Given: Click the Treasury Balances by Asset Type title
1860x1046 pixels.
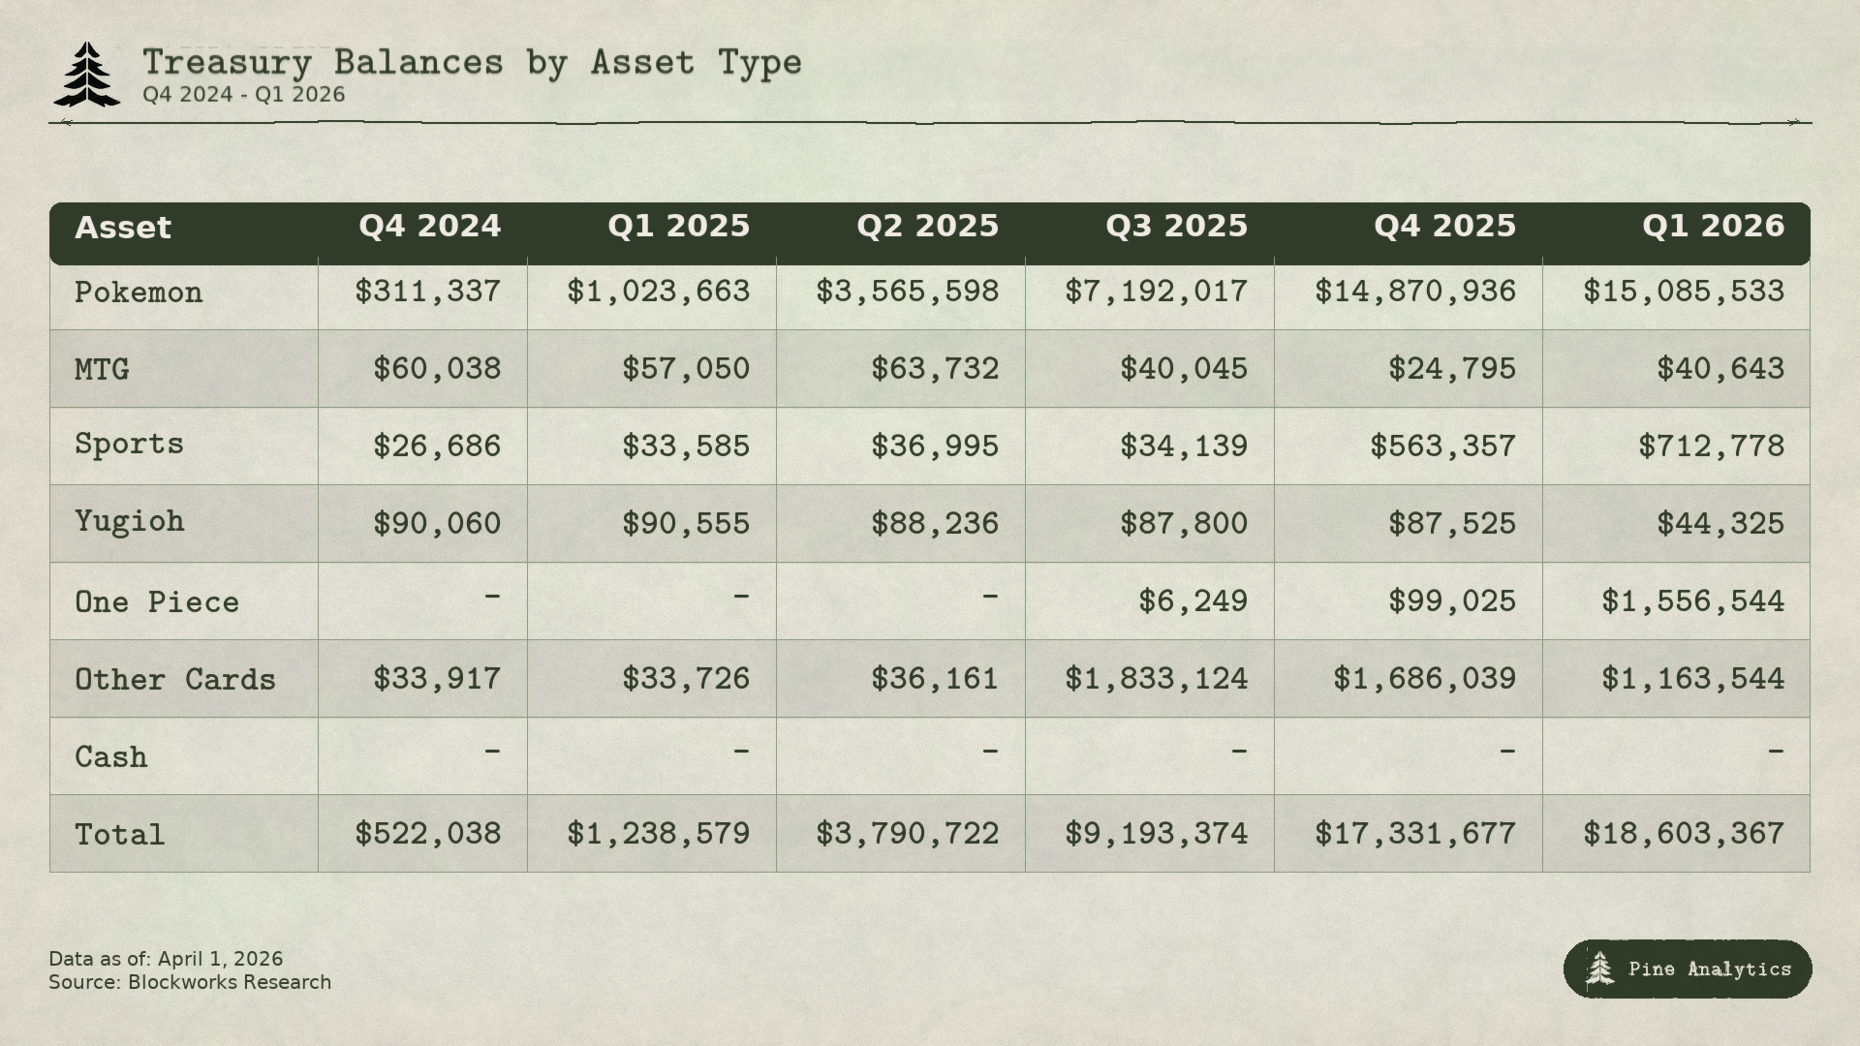Looking at the screenshot, I should pyautogui.click(x=472, y=63).
